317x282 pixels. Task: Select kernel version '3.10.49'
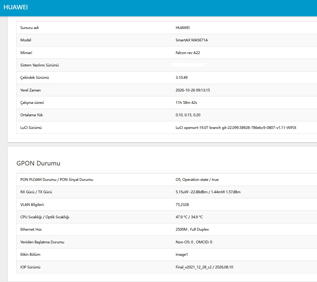[x=181, y=77]
